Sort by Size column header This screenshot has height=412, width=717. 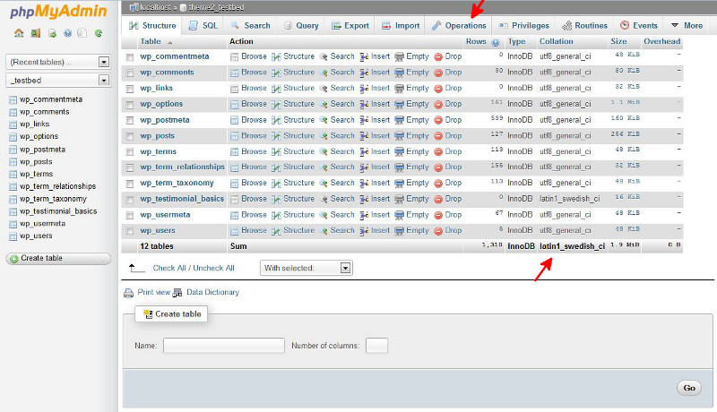pyautogui.click(x=618, y=41)
